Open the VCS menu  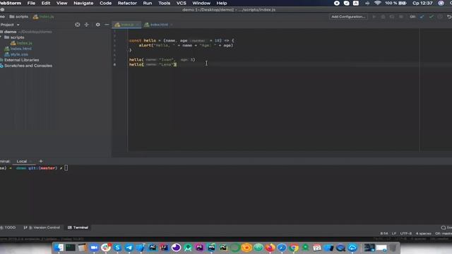pyautogui.click(x=181, y=3)
